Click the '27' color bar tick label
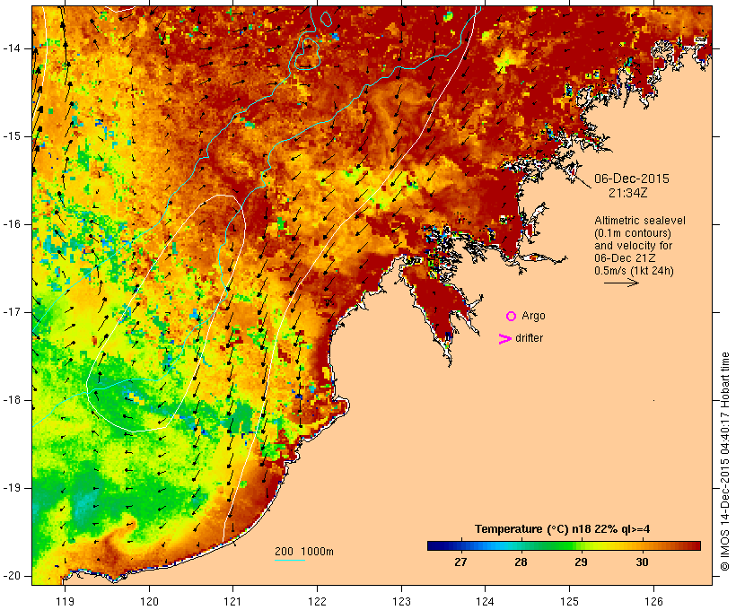This screenshot has height=610, width=736. pos(460,562)
